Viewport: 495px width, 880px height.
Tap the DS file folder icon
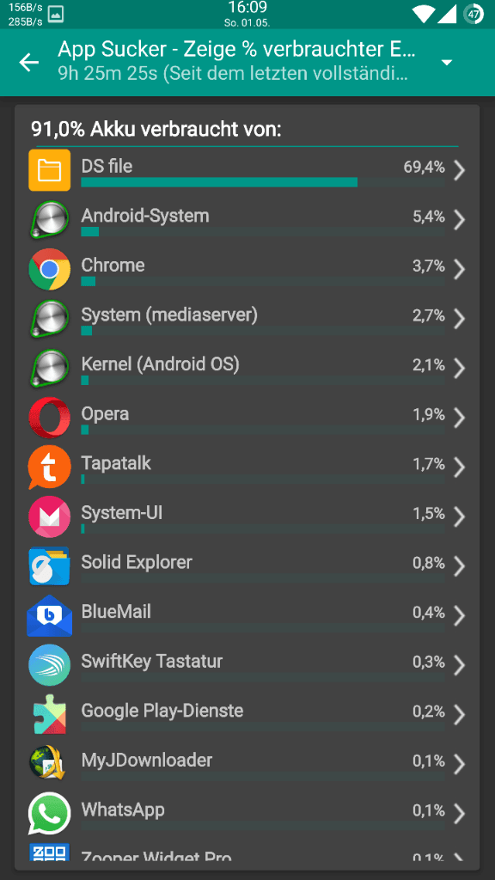(49, 170)
